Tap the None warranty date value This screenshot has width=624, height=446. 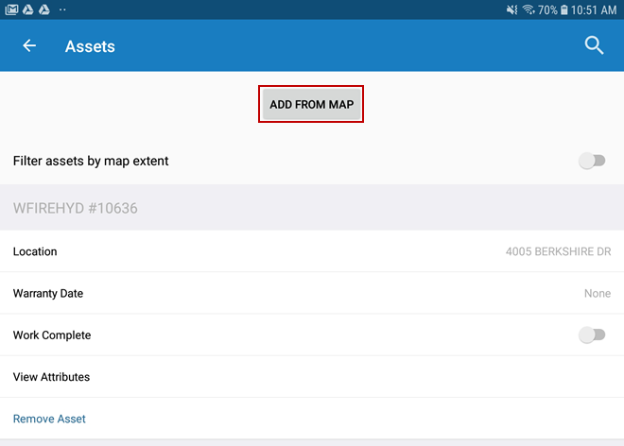tap(597, 294)
